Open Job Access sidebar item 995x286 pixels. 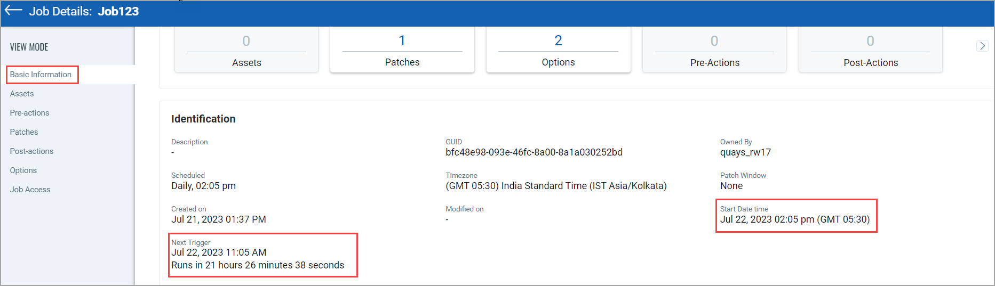(30, 190)
